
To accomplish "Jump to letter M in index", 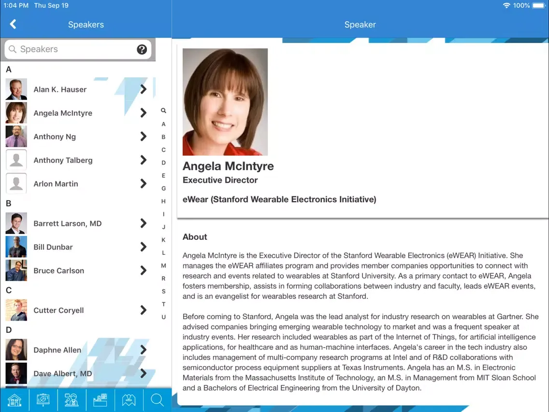I will (163, 265).
